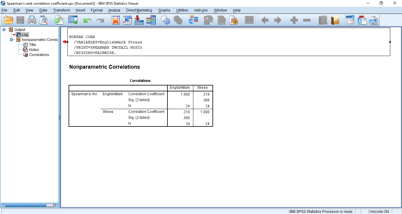Collapse outline item with the minus icon
The image size is (402, 214).
coord(307,20)
